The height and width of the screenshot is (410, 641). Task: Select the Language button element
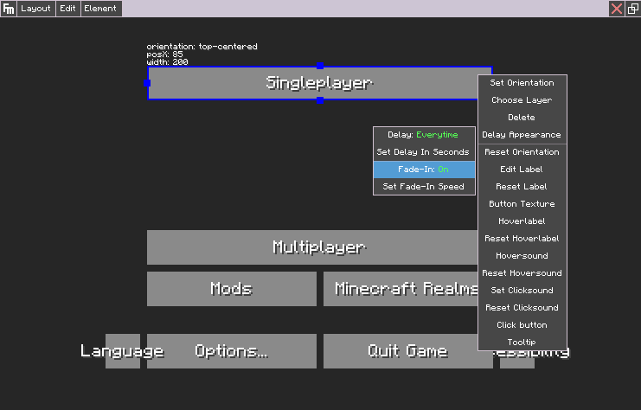[x=123, y=351]
